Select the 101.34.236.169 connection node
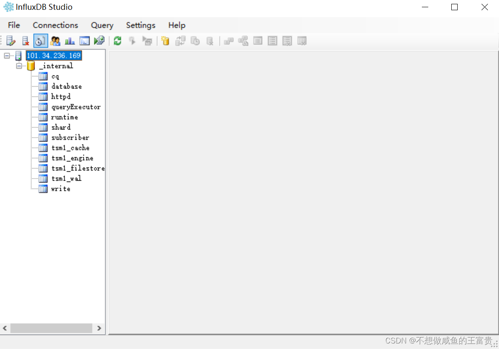This screenshot has height=349, width=499. point(54,55)
